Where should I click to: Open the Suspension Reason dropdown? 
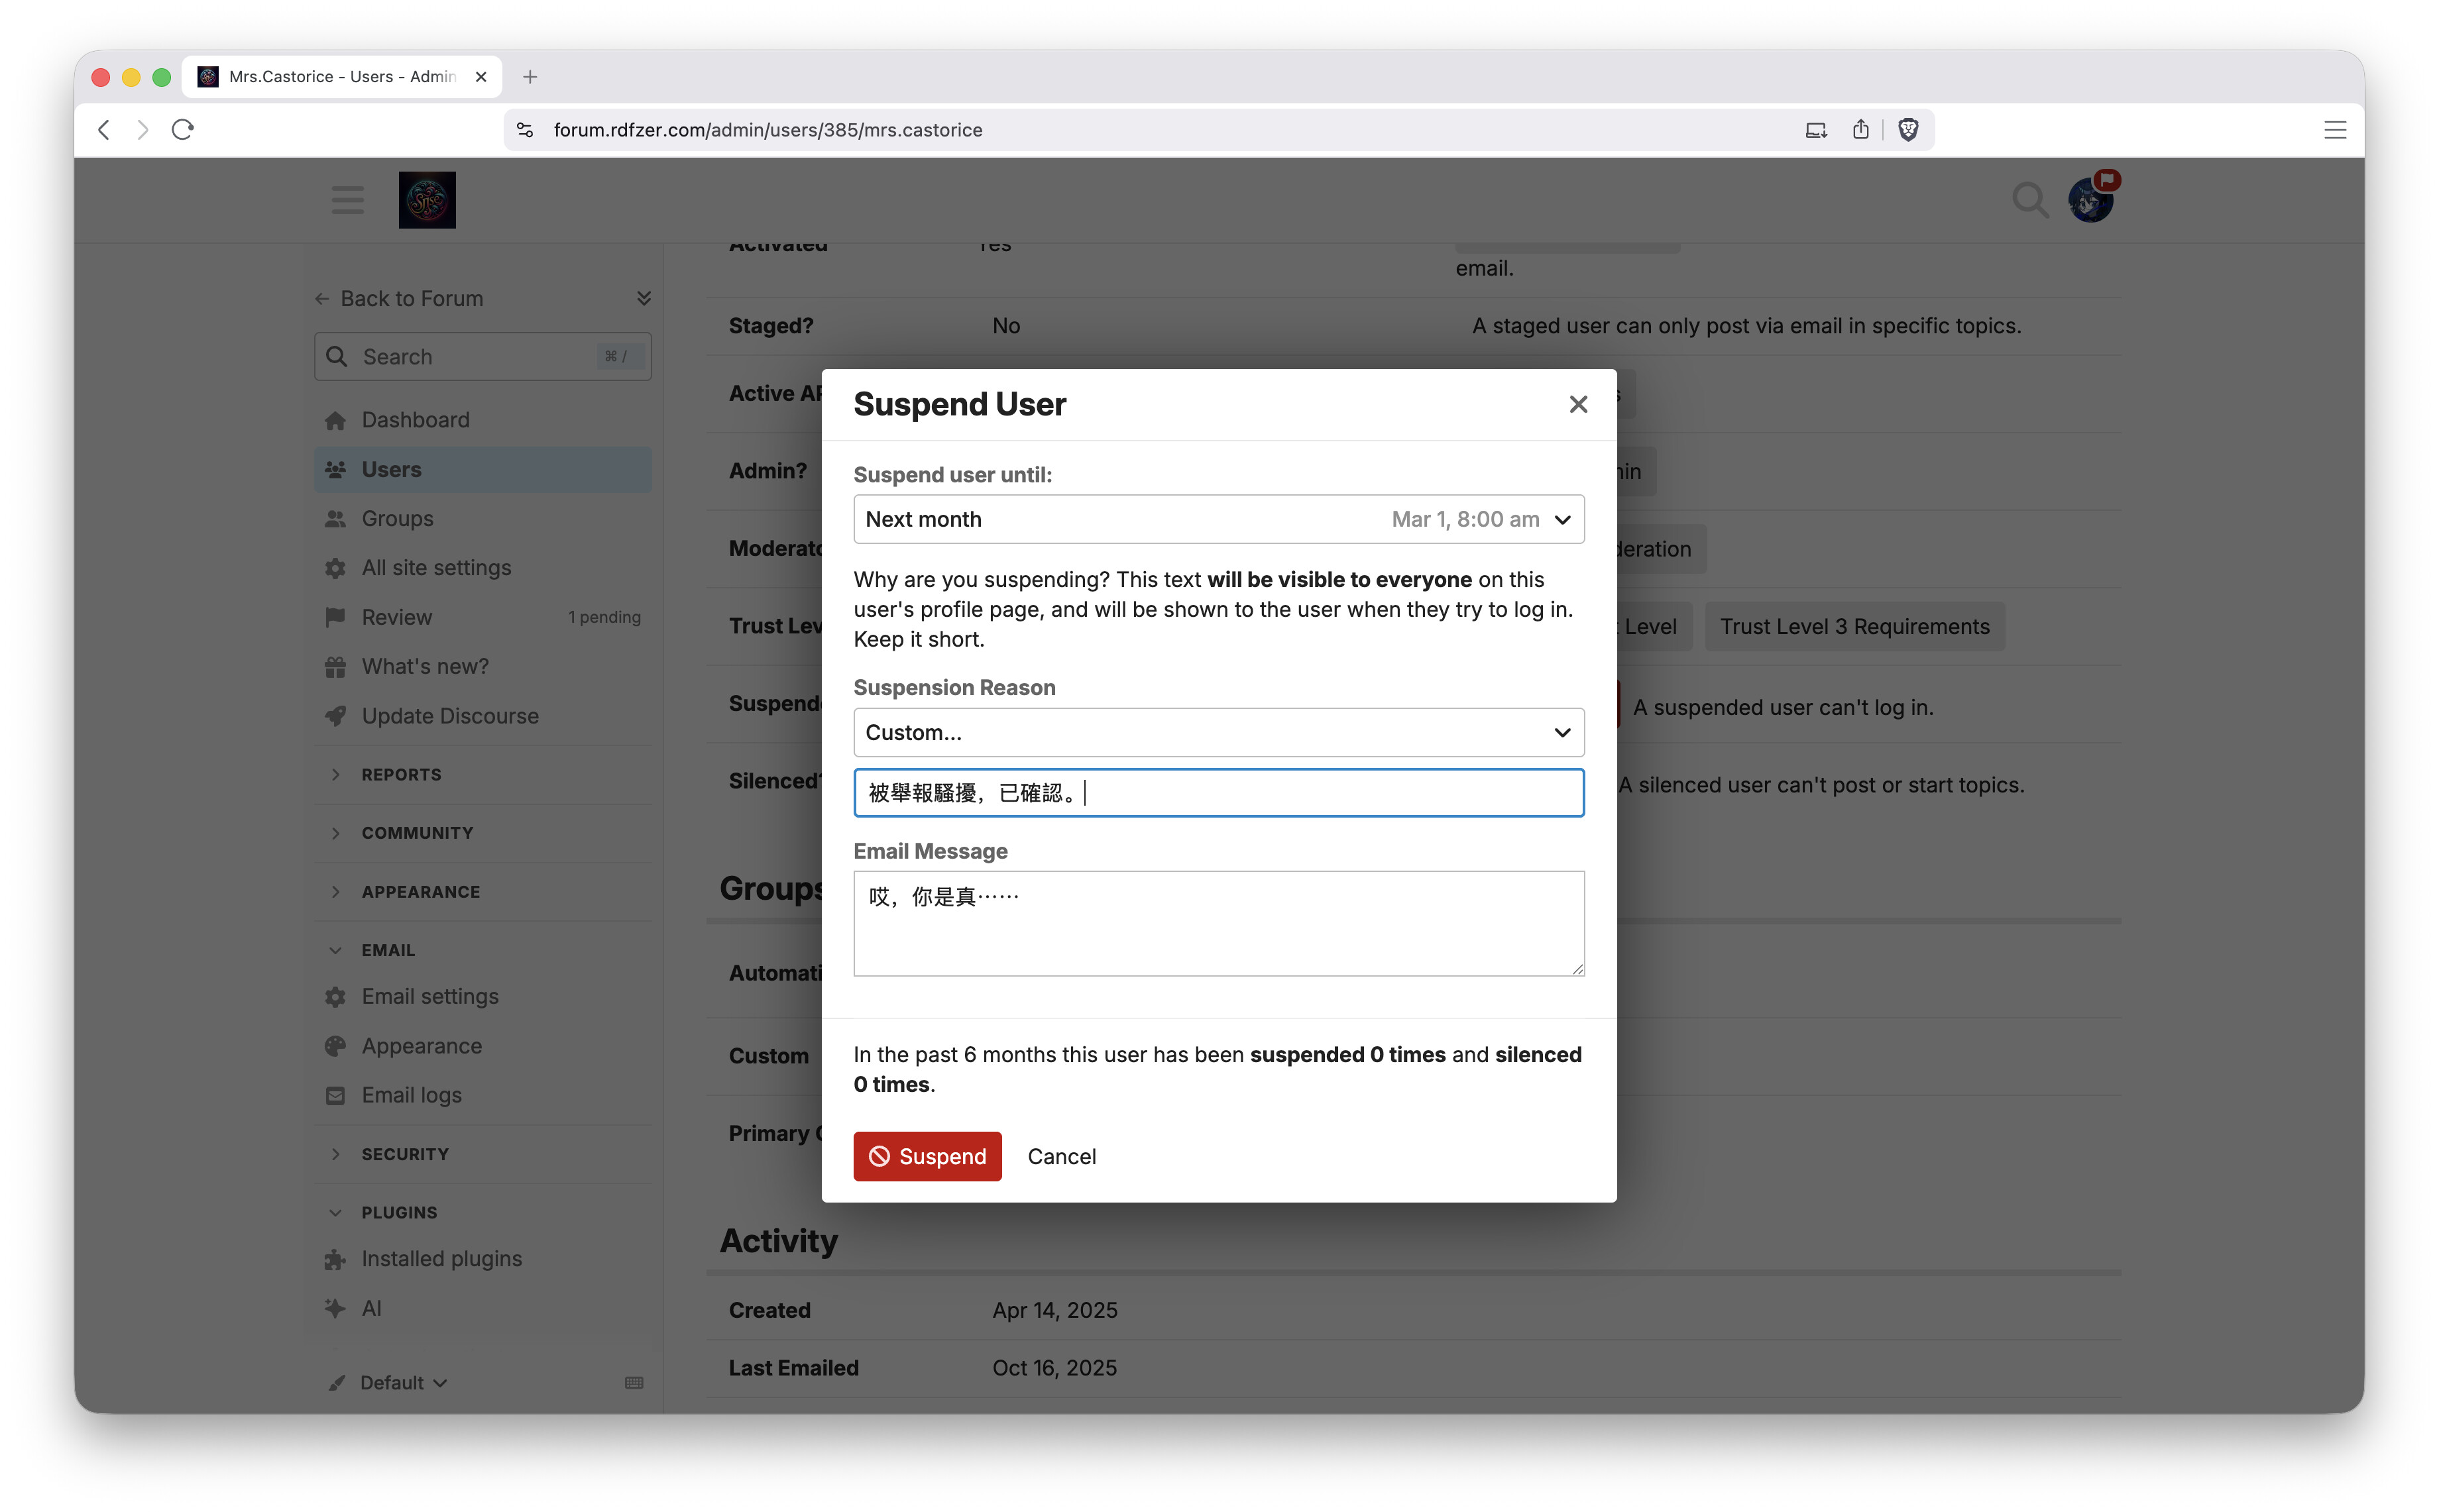[1217, 732]
